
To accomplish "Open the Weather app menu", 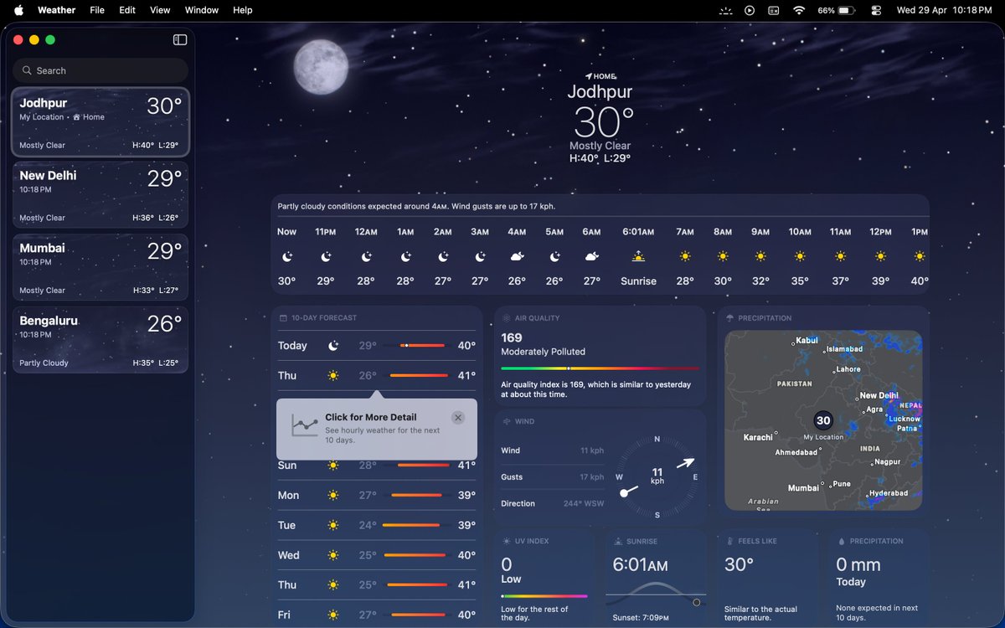I will (x=57, y=10).
